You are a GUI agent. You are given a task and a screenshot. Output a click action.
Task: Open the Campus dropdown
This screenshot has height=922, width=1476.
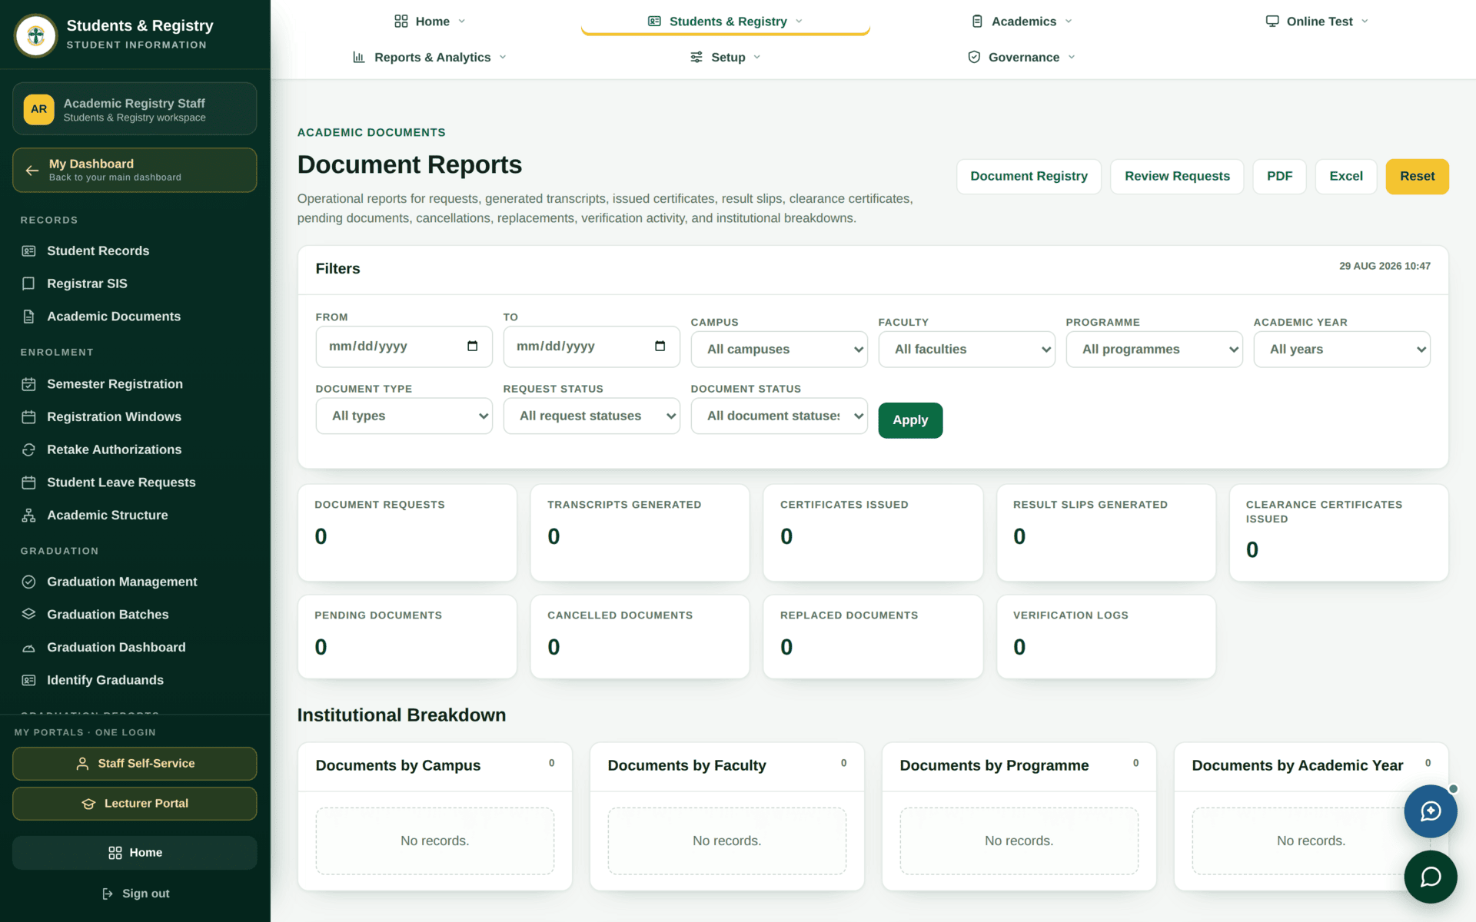(779, 350)
